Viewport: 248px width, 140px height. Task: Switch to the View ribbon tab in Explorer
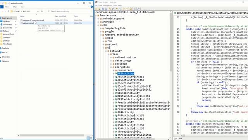pos(23,7)
